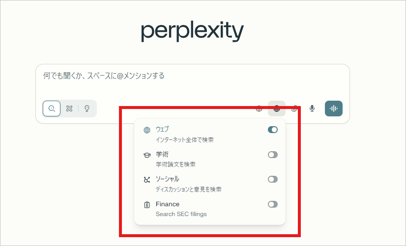Pick the ソーシャル menu entry label
This screenshot has height=246, width=406.
(168, 179)
